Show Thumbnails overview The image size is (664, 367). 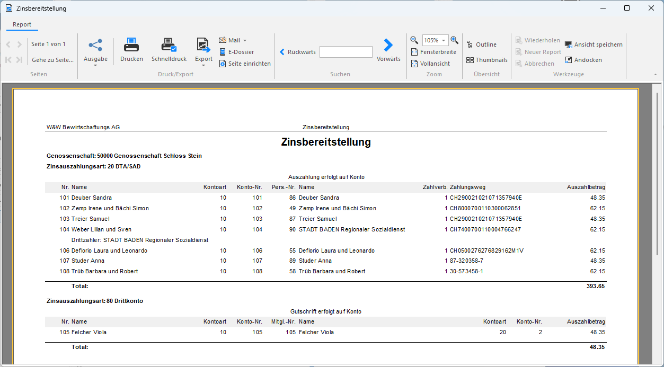click(x=486, y=60)
